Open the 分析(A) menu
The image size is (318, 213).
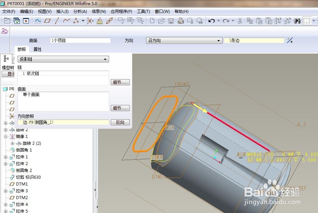click(80, 12)
